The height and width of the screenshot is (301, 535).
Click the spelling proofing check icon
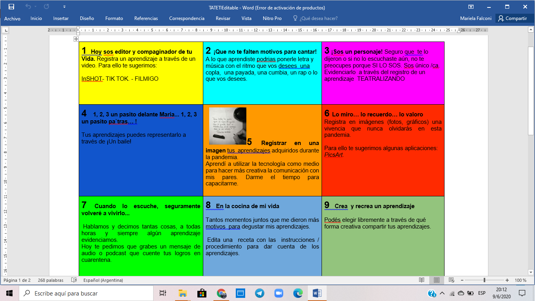pos(74,280)
